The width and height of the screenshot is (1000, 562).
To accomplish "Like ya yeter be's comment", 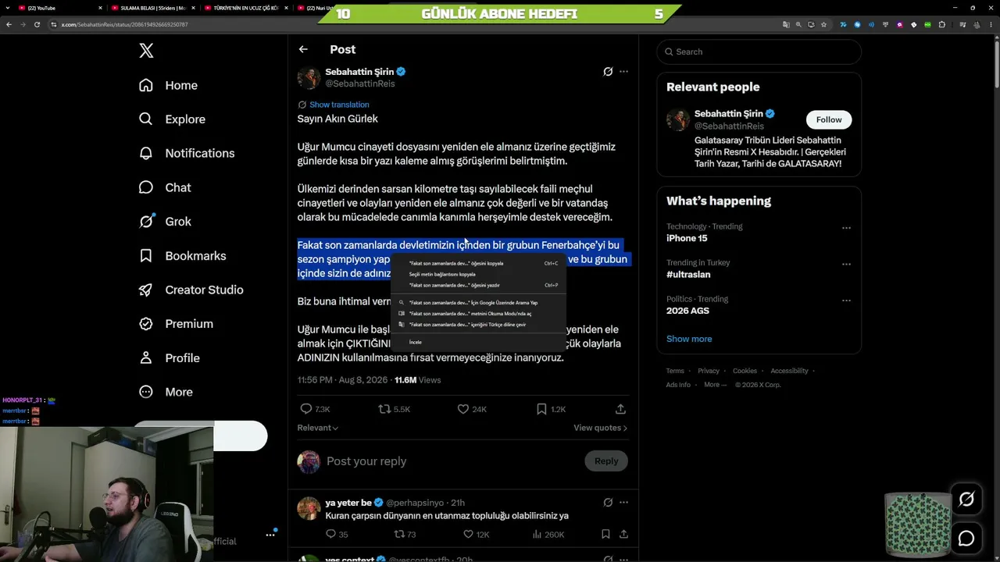I will click(475, 535).
